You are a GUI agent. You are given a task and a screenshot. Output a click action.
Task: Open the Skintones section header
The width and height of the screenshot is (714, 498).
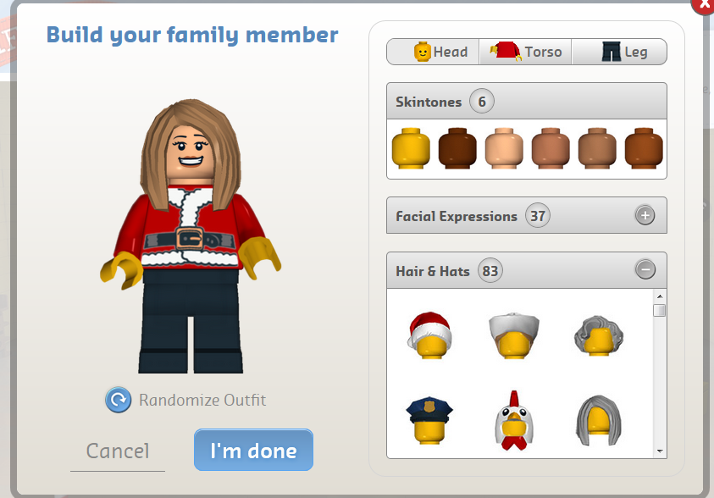point(526,101)
